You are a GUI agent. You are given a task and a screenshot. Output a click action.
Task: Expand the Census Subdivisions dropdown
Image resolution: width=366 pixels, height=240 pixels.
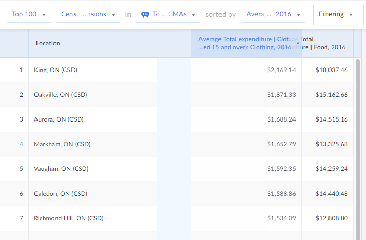(87, 14)
